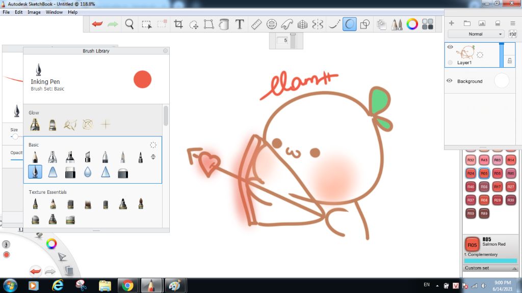
Task: Click the Brush Library vertical scrollbar
Action: [166, 115]
